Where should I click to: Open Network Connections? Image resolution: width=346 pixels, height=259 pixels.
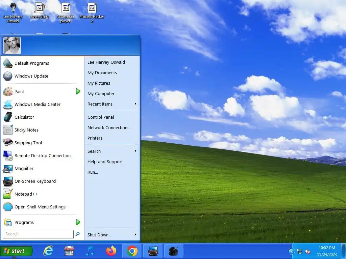(x=112, y=127)
